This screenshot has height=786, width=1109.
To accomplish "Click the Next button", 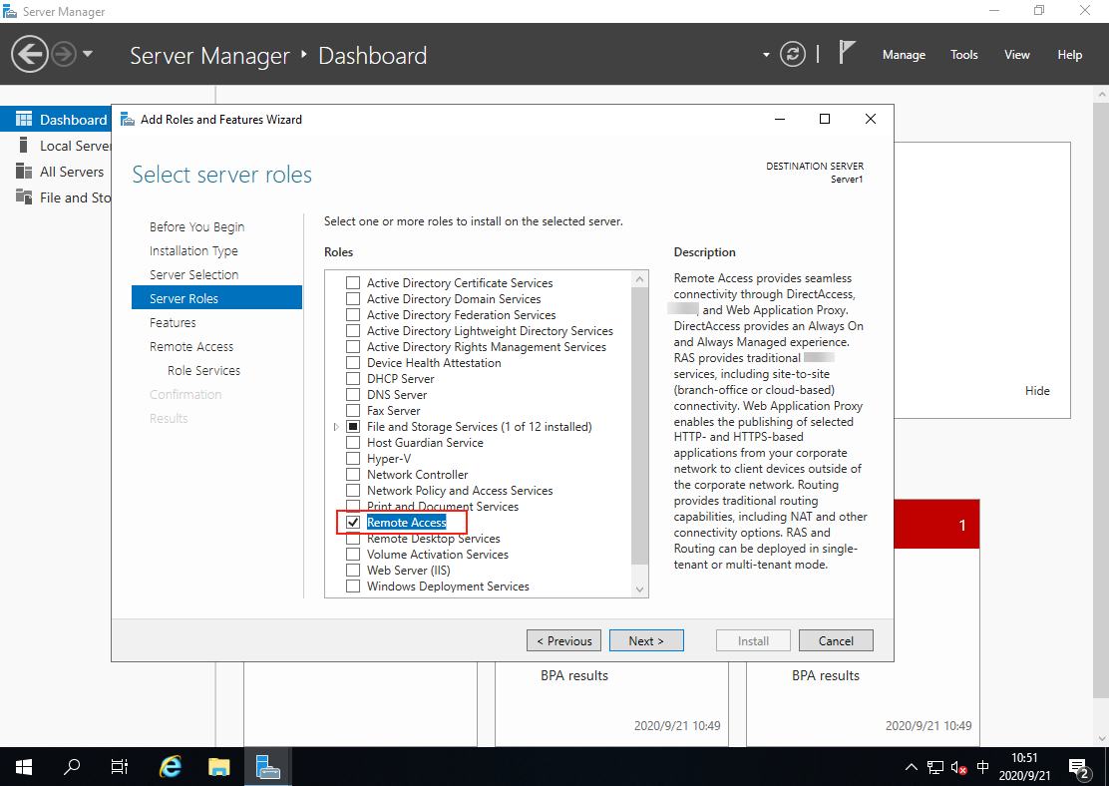I will (646, 641).
